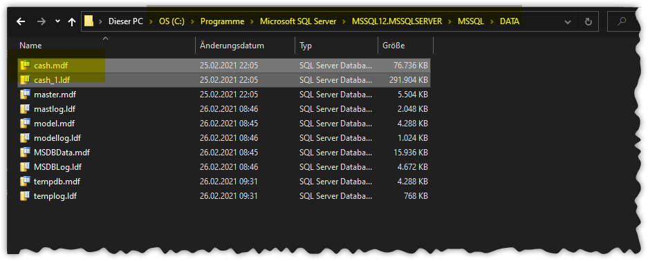The image size is (648, 261).
Task: Click the forward navigation arrow
Action: [41, 21]
